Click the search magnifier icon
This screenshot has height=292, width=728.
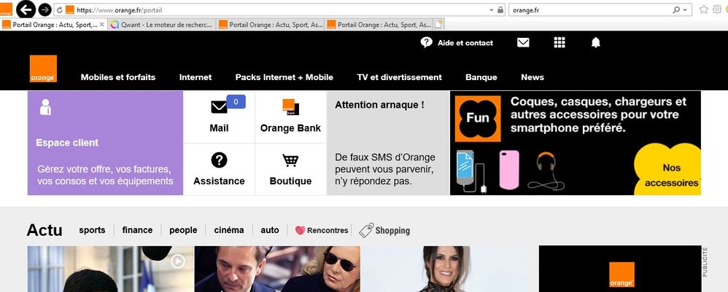click(x=676, y=9)
